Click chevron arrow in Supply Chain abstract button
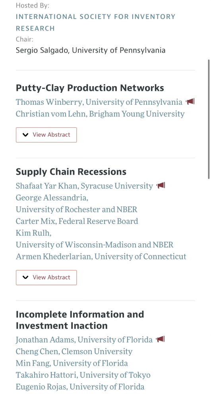This screenshot has width=211, height=397. 25,278
